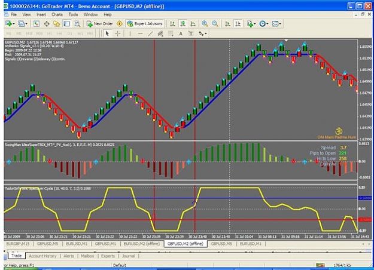Expand the Indicators dropdown arrow
The height and width of the screenshot is (270, 374).
coord(255,24)
